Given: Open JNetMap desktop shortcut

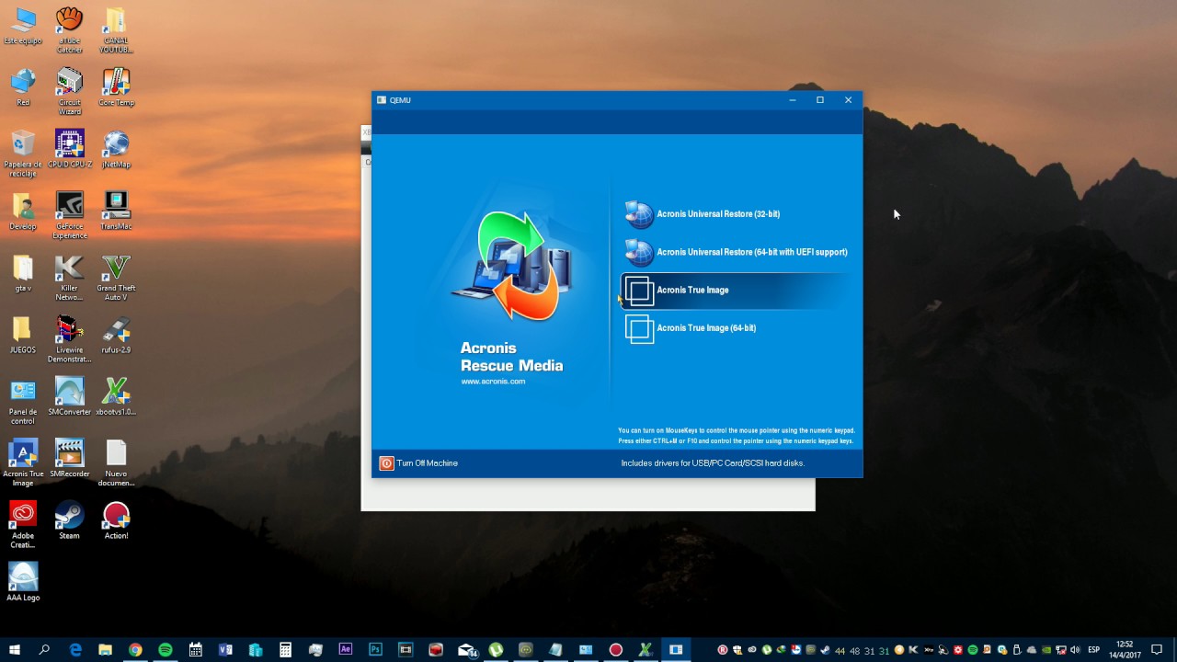Looking at the screenshot, I should [116, 149].
